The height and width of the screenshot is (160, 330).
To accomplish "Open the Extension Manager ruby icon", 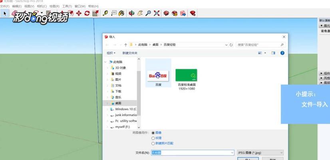I will [193, 13].
